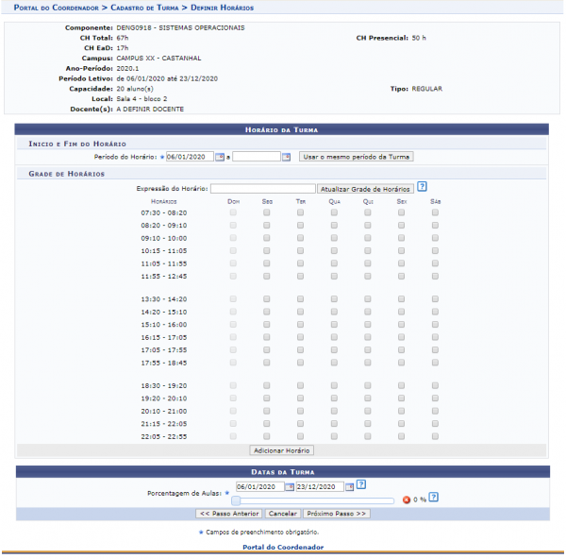Focus the Expressão do Horário text field
Image resolution: width=566 pixels, height=559 pixels.
[262, 189]
